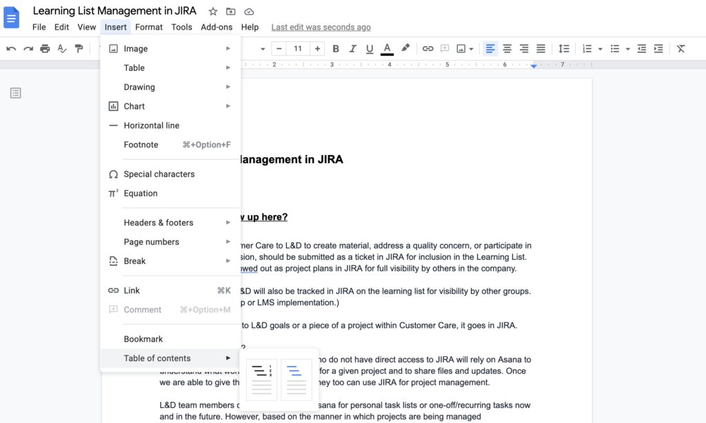
Task: Click the redo arrow
Action: point(28,49)
